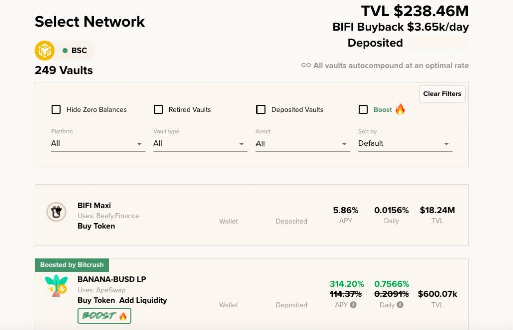This screenshot has height=330, width=513.
Task: Enable the Deposited Vaults checkbox
Action: (x=261, y=109)
